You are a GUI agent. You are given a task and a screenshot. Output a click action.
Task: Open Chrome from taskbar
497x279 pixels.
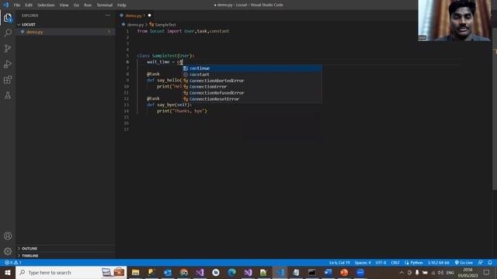[x=184, y=272]
